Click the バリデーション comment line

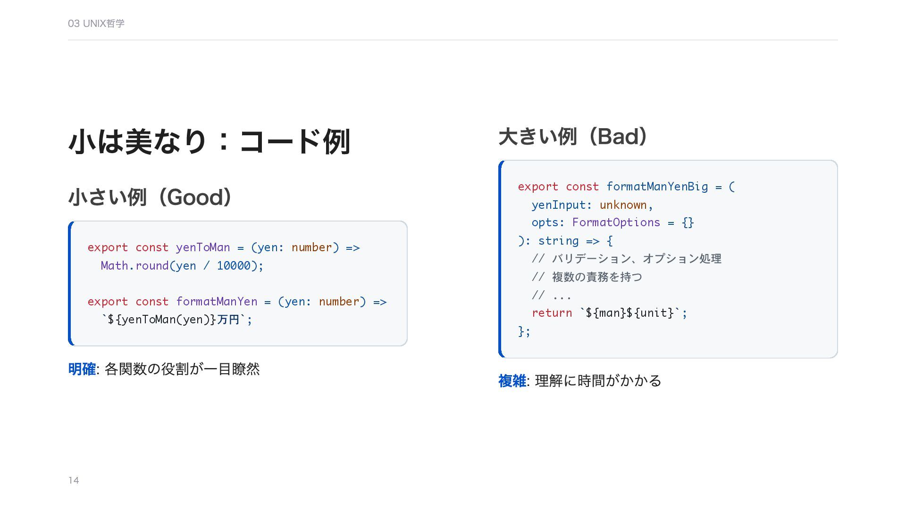click(x=626, y=259)
